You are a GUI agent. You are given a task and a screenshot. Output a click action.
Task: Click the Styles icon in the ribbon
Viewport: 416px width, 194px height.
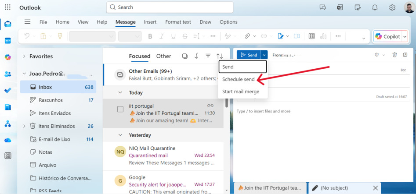tap(228, 36)
